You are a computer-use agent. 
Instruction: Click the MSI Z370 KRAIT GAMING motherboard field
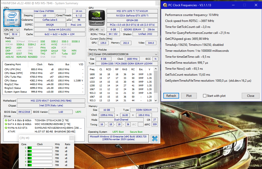51,101
